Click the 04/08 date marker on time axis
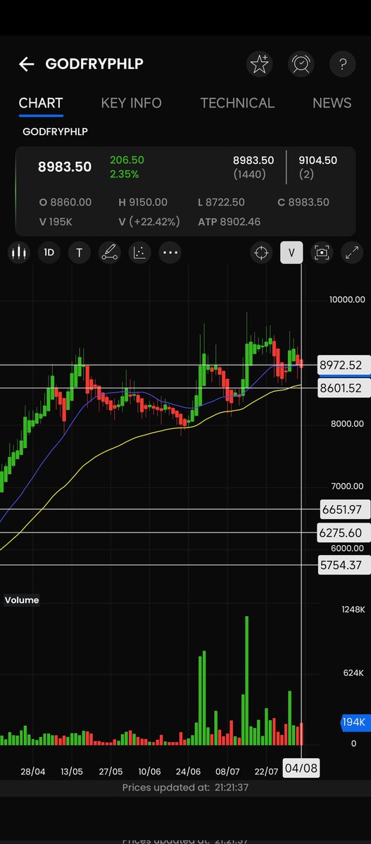Image resolution: width=371 pixels, height=844 pixels. (x=301, y=769)
